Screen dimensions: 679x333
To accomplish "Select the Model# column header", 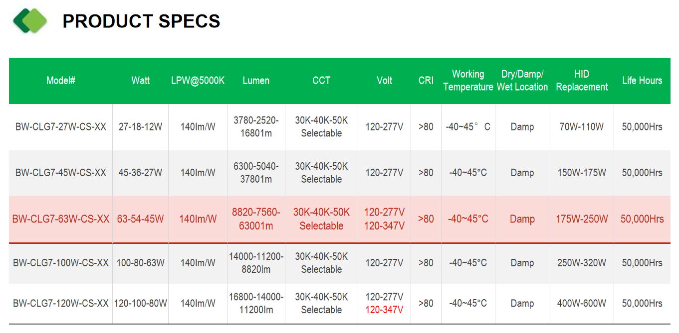I will tap(61, 81).
